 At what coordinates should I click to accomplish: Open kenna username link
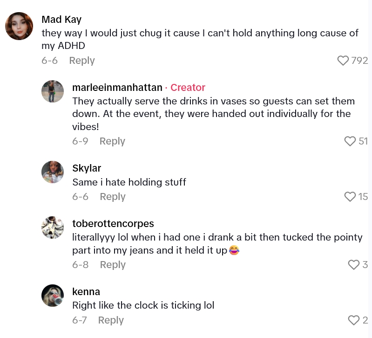tap(86, 292)
